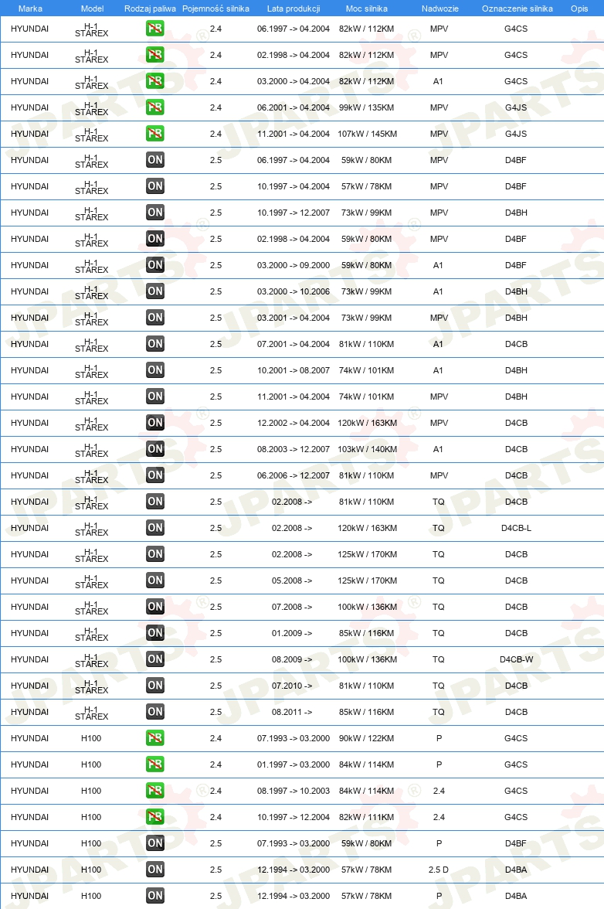Click the production date '07.2010 ->'
The image size is (604, 909).
point(292,686)
